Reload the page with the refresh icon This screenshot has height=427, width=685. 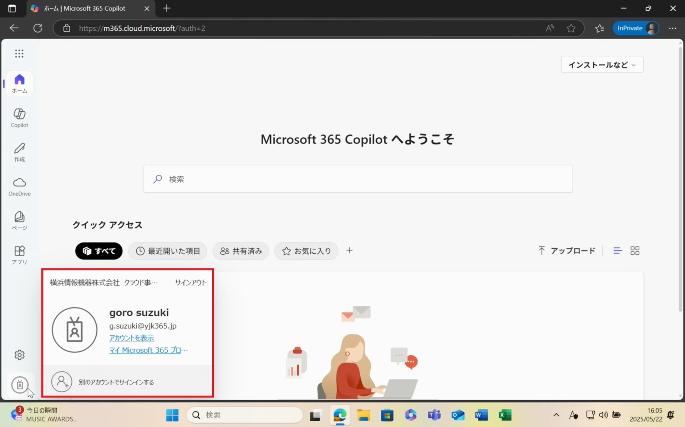[38, 28]
